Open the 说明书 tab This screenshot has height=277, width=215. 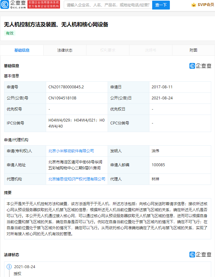(x=151, y=50)
